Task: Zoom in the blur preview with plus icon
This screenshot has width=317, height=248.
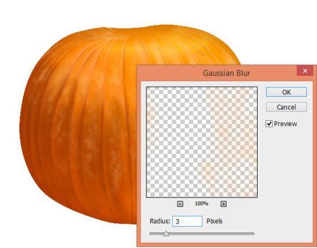Action: click(x=224, y=204)
